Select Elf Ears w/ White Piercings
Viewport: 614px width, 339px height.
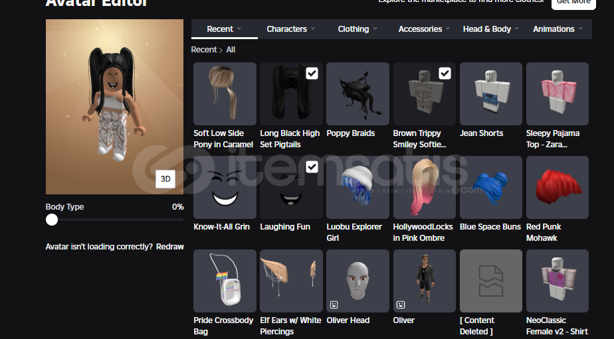pos(291,281)
